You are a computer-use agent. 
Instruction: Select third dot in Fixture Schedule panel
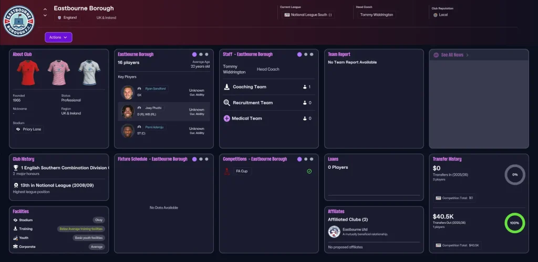[206, 159]
